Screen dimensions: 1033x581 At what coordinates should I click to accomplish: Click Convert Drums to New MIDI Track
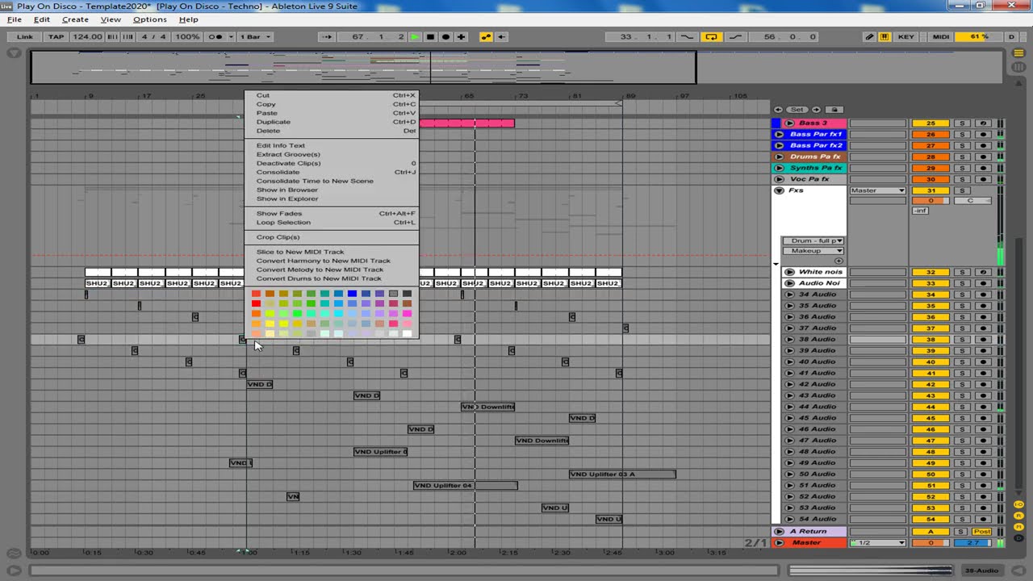point(331,278)
